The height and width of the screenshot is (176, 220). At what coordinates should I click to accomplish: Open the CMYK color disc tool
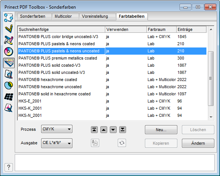pos(9,52)
